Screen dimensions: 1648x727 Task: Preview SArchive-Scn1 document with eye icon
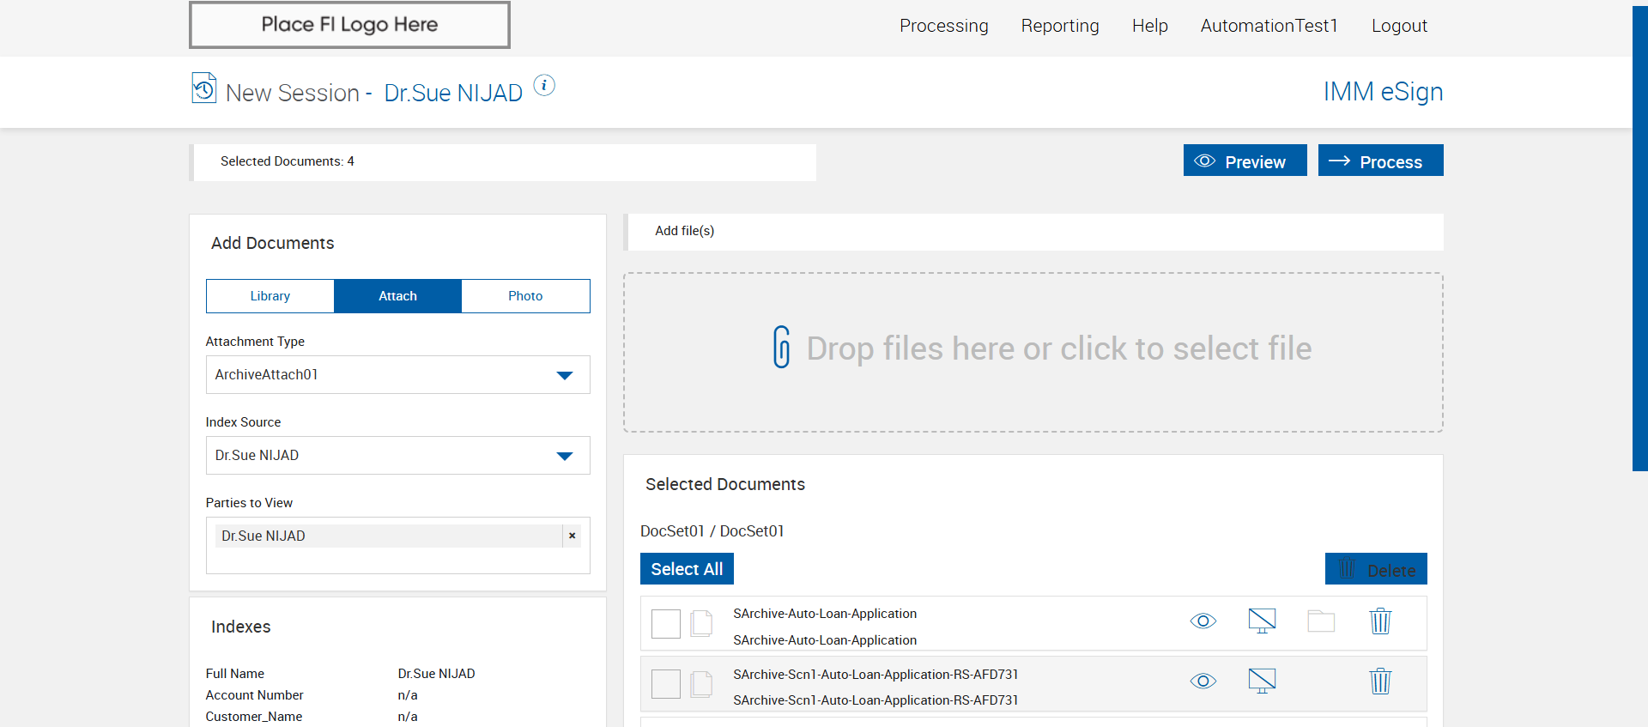(1203, 681)
